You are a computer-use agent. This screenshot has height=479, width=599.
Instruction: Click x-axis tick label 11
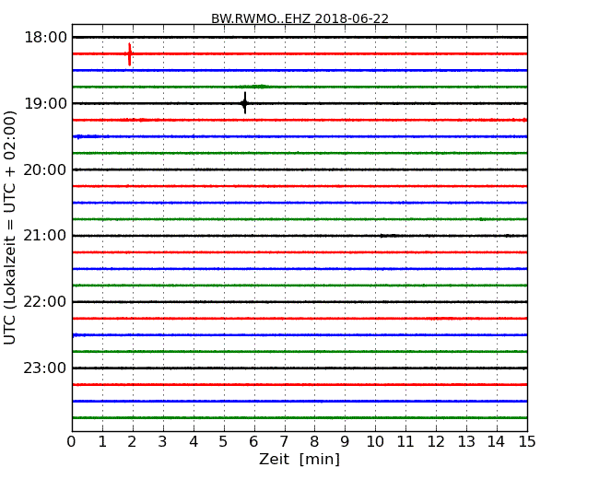(405, 441)
